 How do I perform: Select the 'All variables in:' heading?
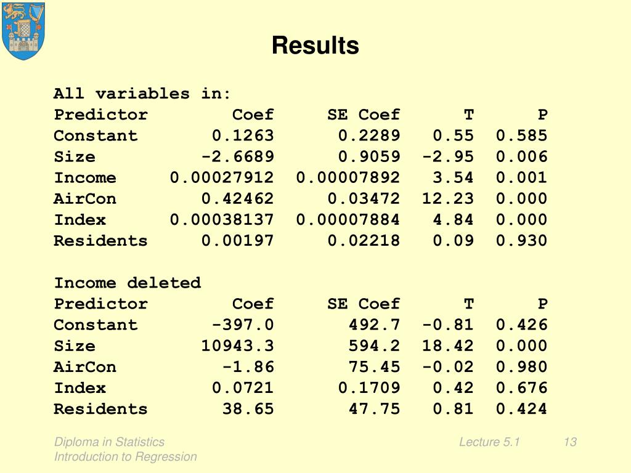[x=142, y=94]
